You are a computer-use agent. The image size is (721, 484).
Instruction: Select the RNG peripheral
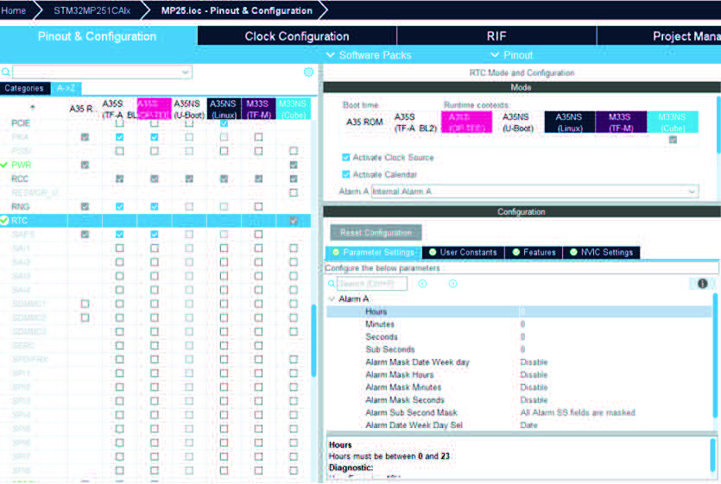tap(20, 206)
